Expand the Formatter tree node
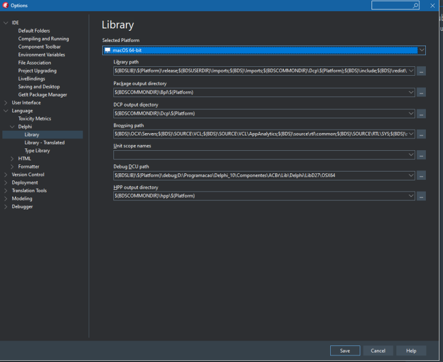The width and height of the screenshot is (443, 362). point(12,166)
